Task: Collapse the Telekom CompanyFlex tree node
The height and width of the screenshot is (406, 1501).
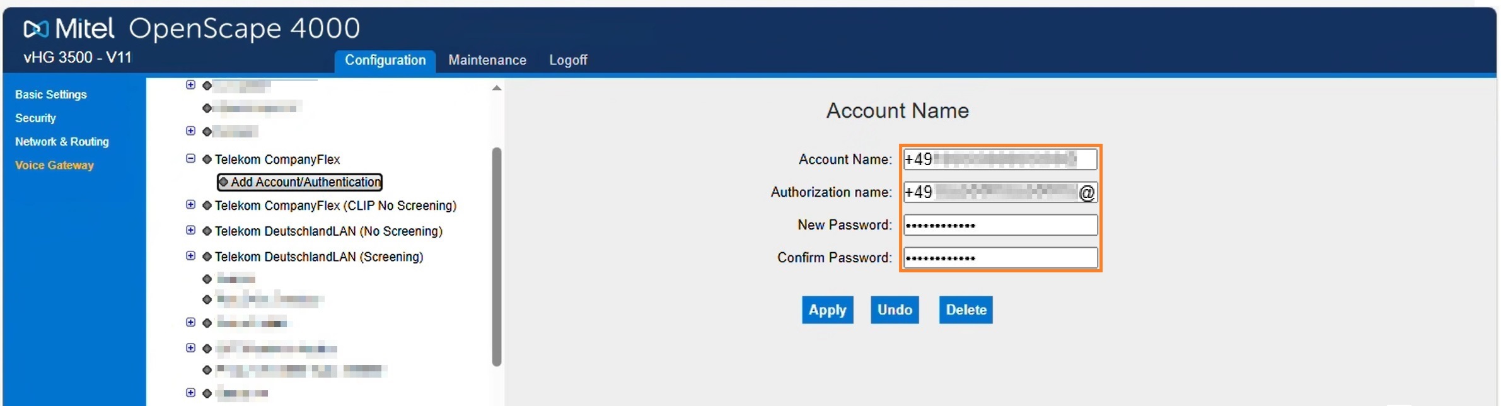Action: 190,159
